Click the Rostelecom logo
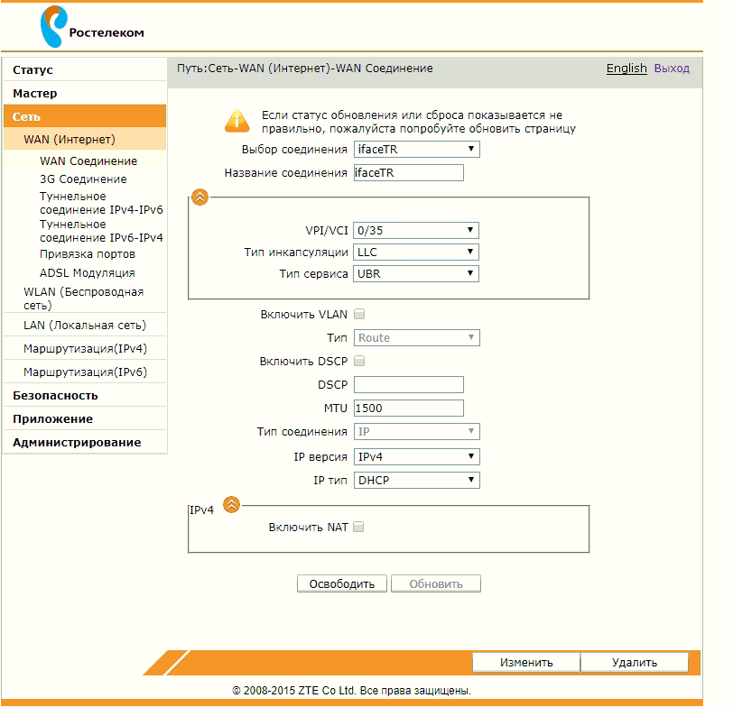This screenshot has height=707, width=733. pos(91,27)
